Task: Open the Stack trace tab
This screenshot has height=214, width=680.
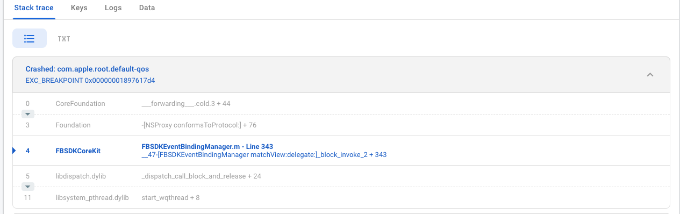Action: [x=34, y=8]
